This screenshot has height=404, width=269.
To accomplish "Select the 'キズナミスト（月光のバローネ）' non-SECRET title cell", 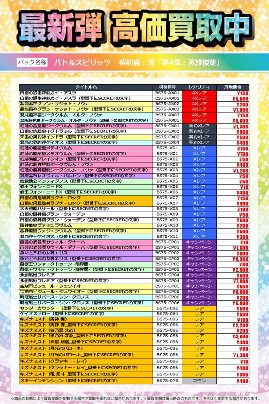I will coord(86,349).
